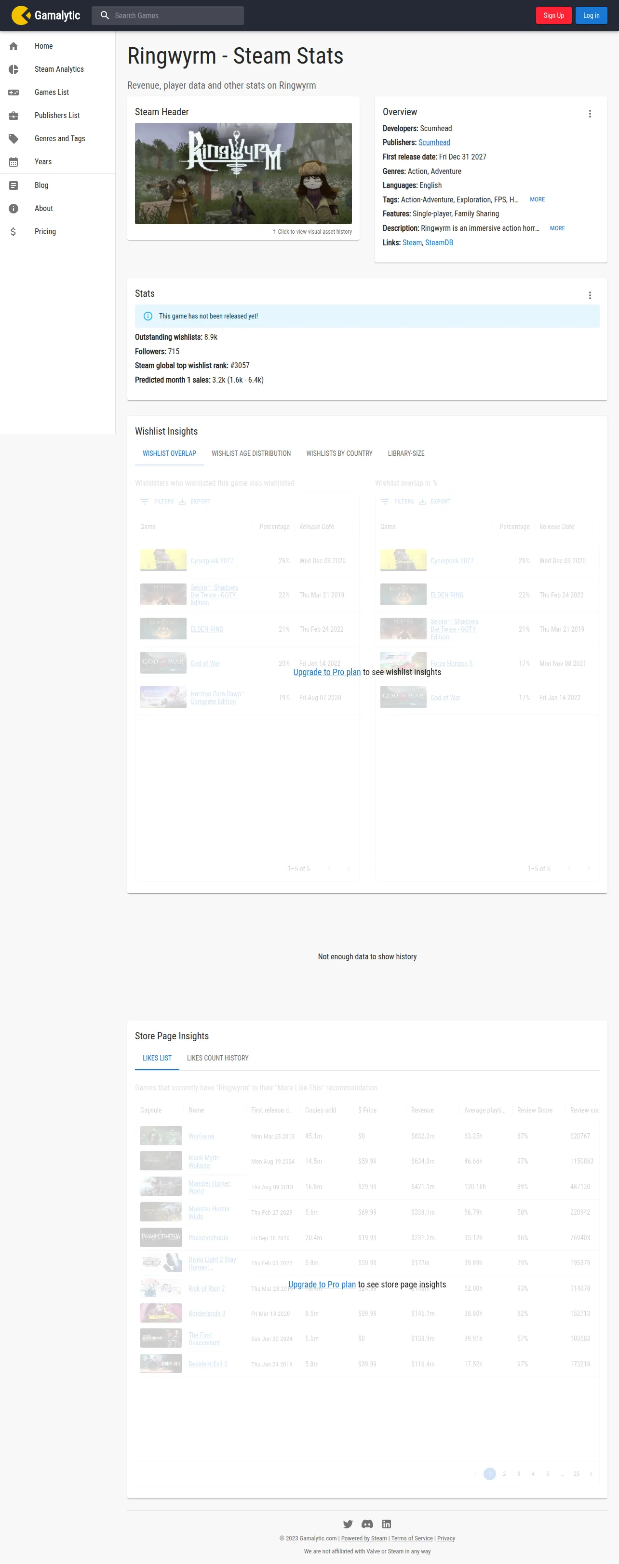The width and height of the screenshot is (619, 1564).
Task: Switch to Wishlists by Country tab
Action: pyautogui.click(x=339, y=453)
